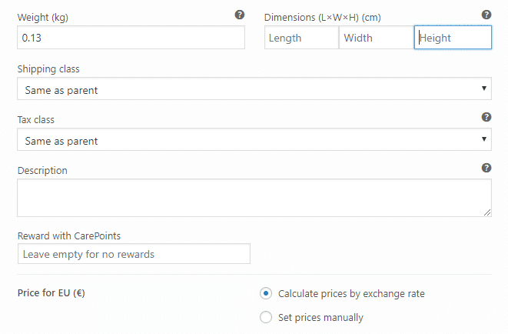
Task: Click the Shipping class dropdown arrow
Action: coord(484,89)
